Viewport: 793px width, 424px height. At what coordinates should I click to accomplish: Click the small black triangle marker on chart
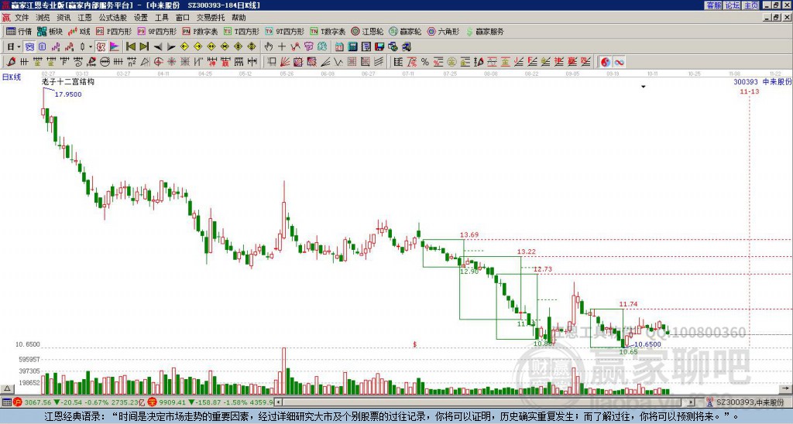(644, 87)
